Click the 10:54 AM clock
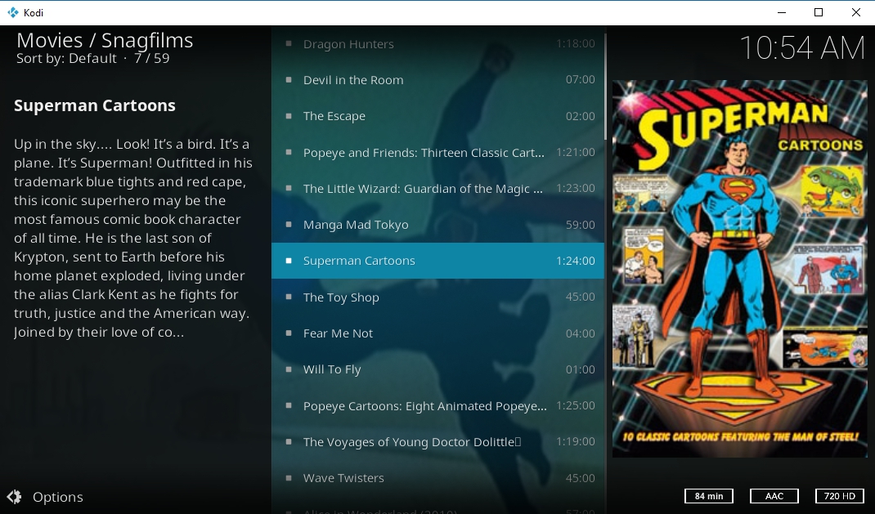 coord(802,48)
